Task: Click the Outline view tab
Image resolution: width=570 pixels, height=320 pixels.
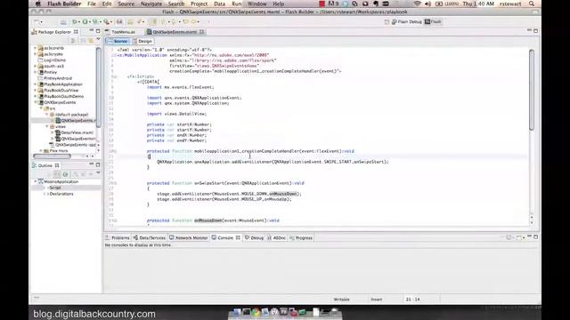Action: point(45,165)
